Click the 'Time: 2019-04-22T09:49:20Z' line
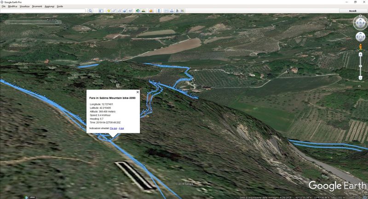 pyautogui.click(x=105, y=122)
